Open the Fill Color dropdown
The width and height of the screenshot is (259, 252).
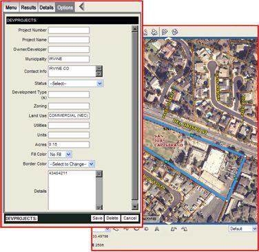click(x=60, y=154)
